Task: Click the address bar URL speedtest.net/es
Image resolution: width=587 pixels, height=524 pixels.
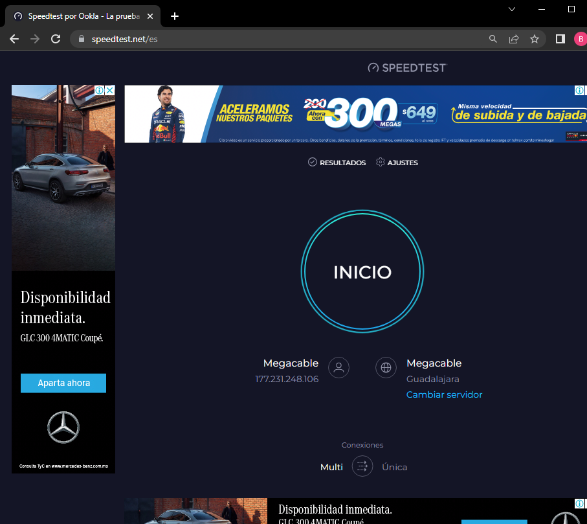Action: pyautogui.click(x=124, y=40)
